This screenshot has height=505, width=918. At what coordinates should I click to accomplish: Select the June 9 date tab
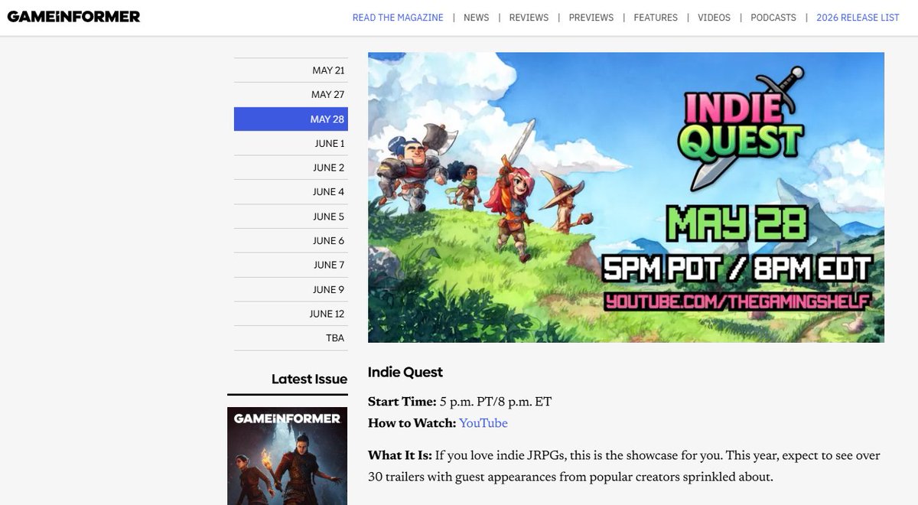pyautogui.click(x=291, y=289)
